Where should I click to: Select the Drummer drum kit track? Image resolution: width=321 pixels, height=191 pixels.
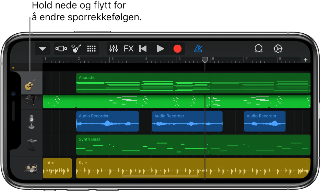31,168
